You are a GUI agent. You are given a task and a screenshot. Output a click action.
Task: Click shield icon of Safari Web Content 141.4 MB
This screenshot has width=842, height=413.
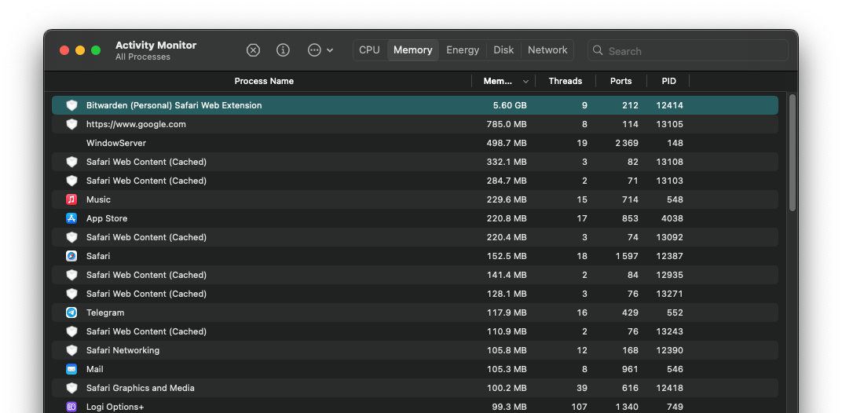[71, 275]
